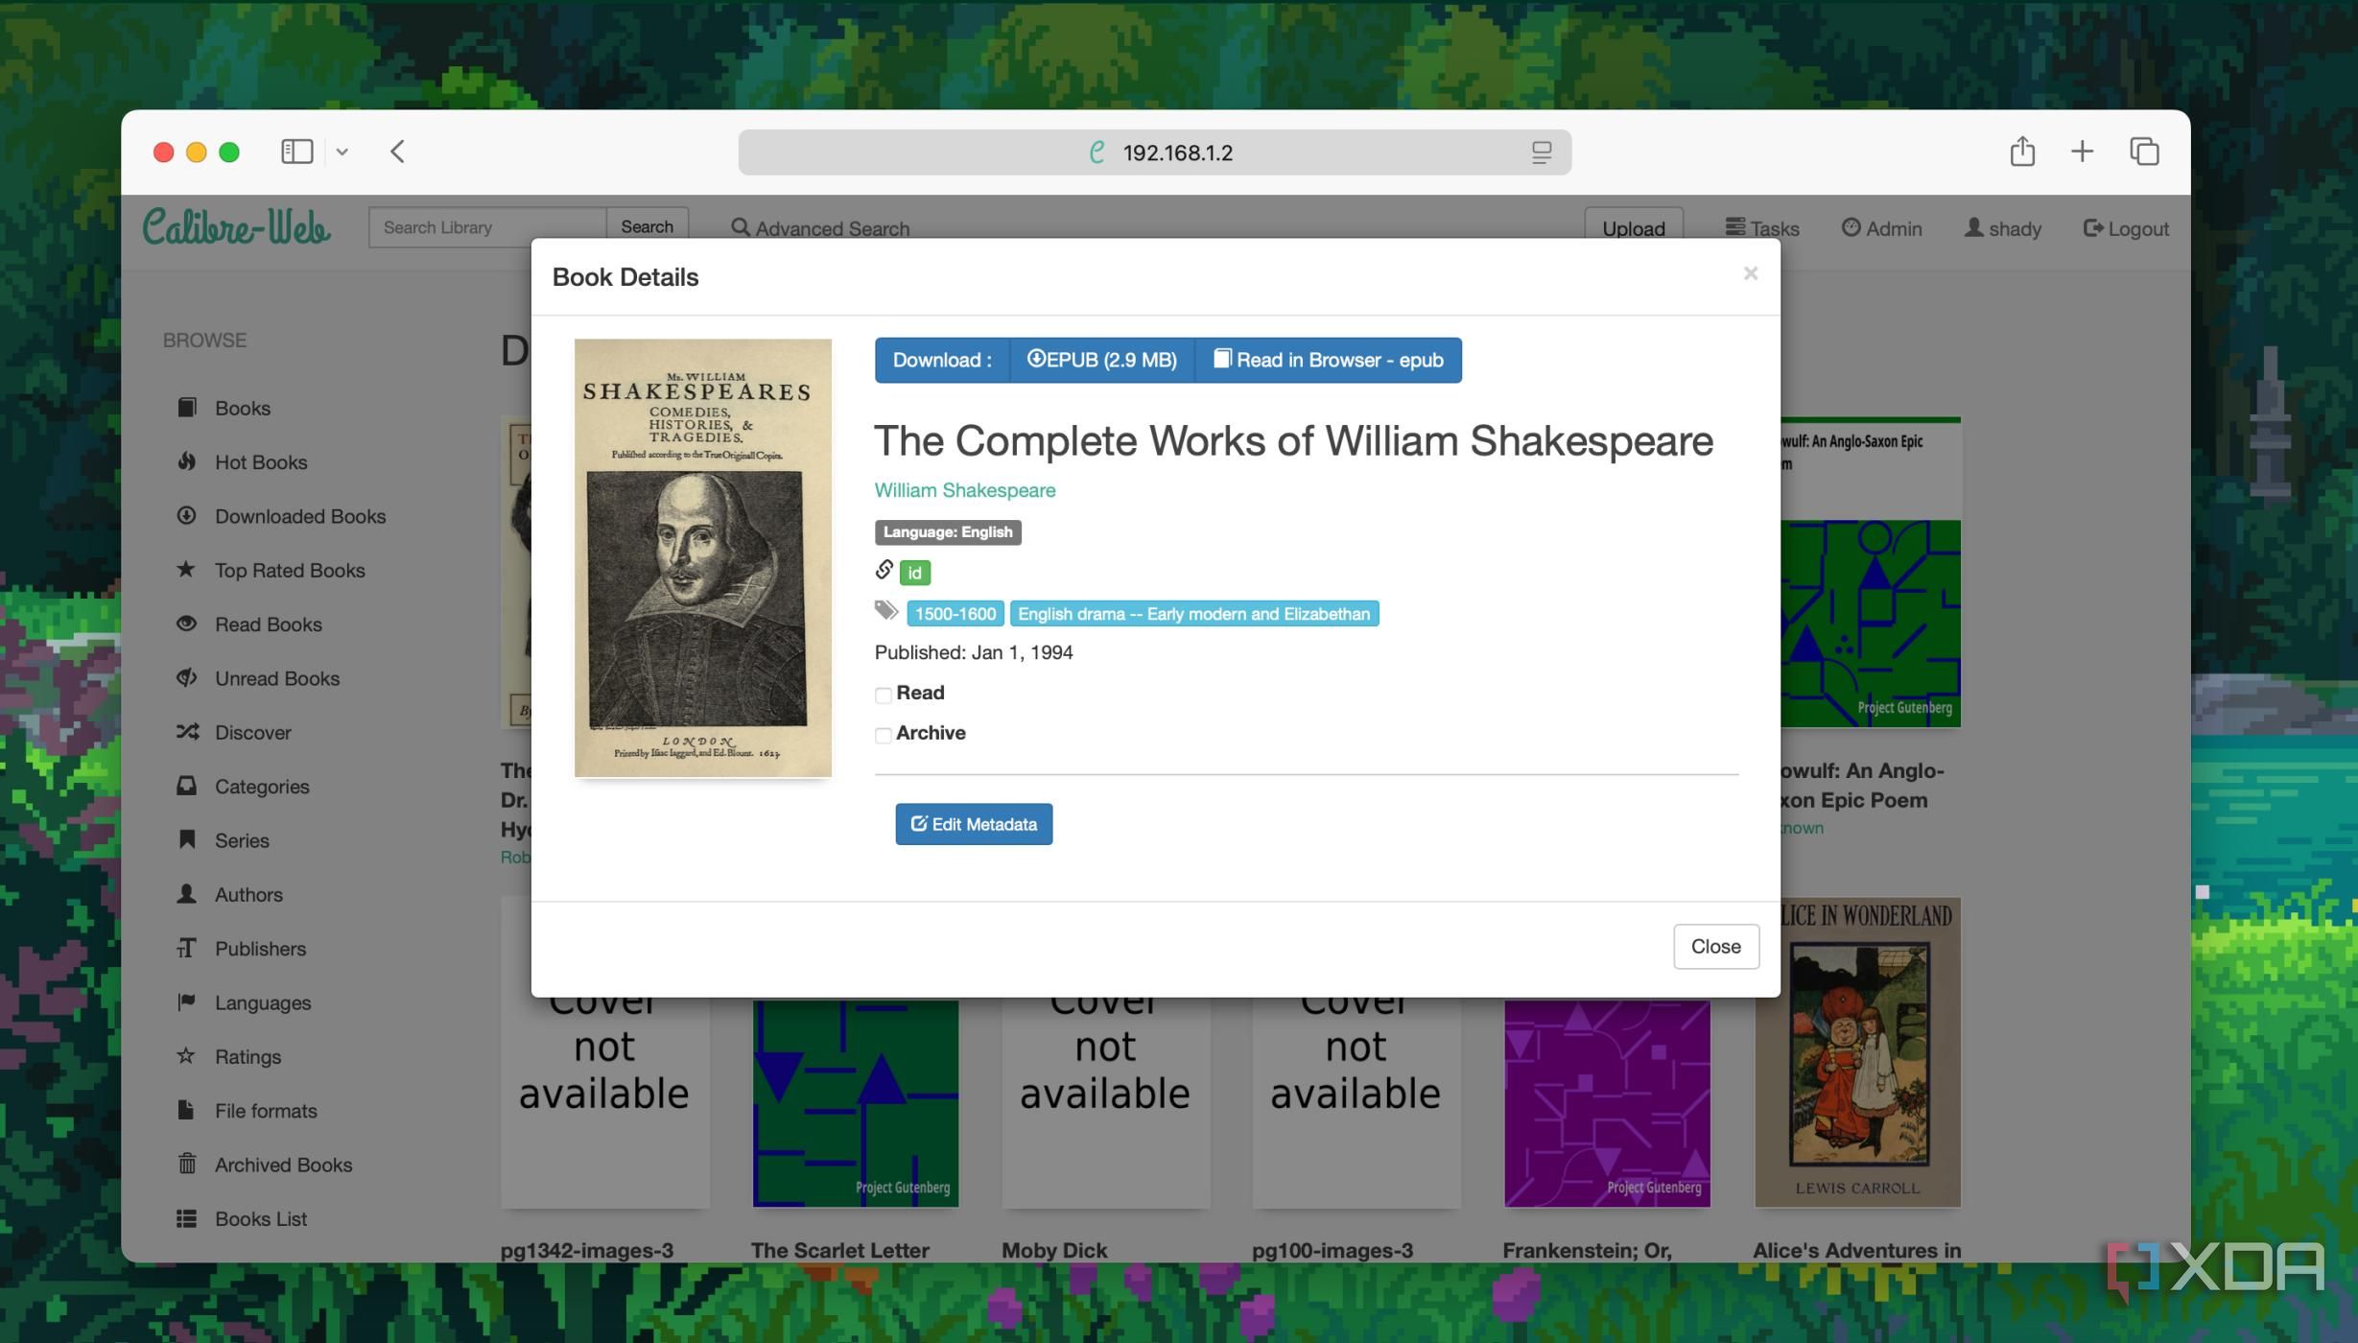Viewport: 2358px width, 1343px height.
Task: Click the Calibre-Web logo
Action: [237, 228]
